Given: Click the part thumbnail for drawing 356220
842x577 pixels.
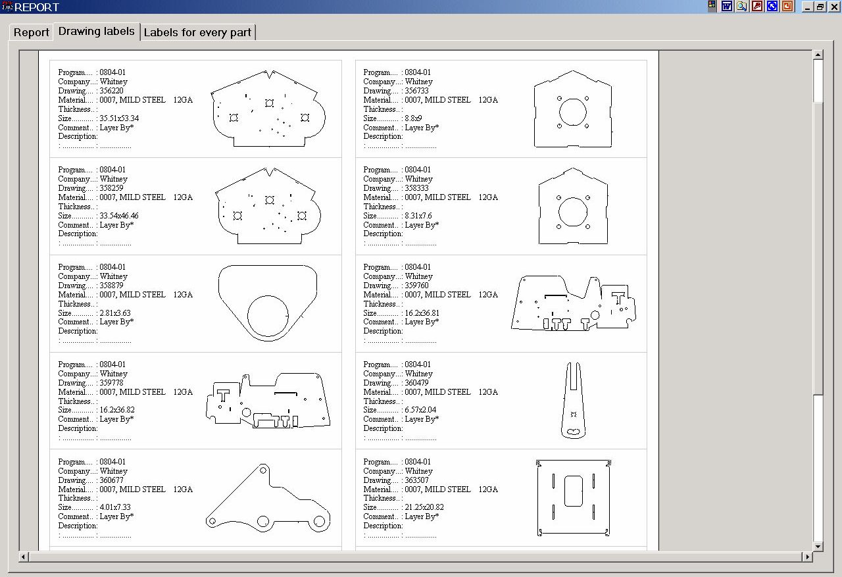Looking at the screenshot, I should [268, 109].
